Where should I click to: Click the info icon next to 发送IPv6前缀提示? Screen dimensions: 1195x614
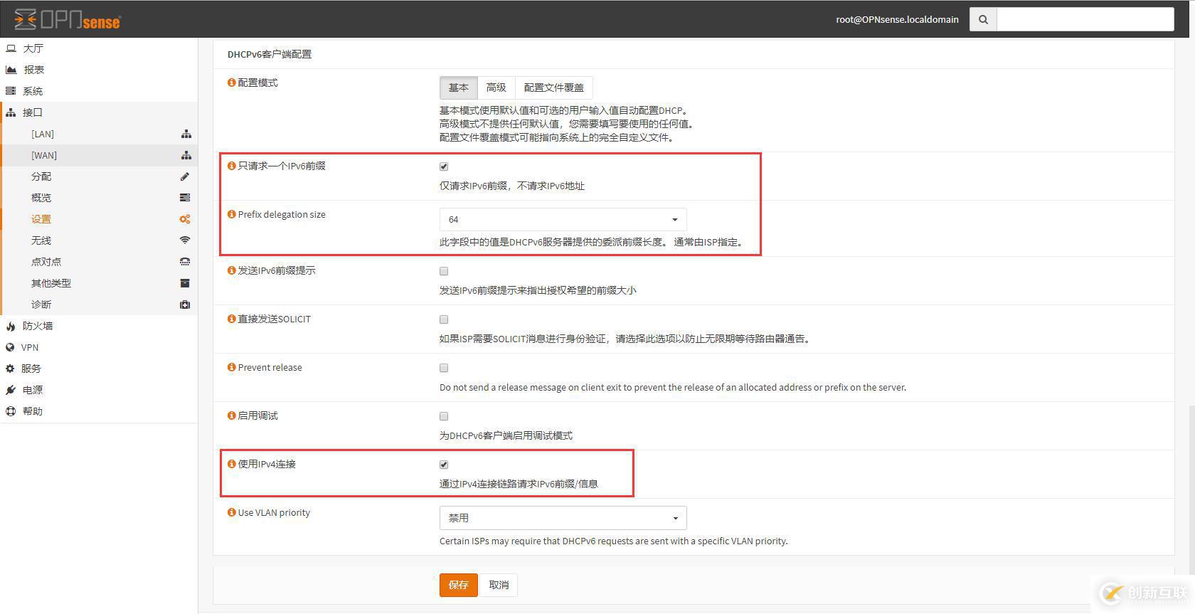tap(231, 270)
